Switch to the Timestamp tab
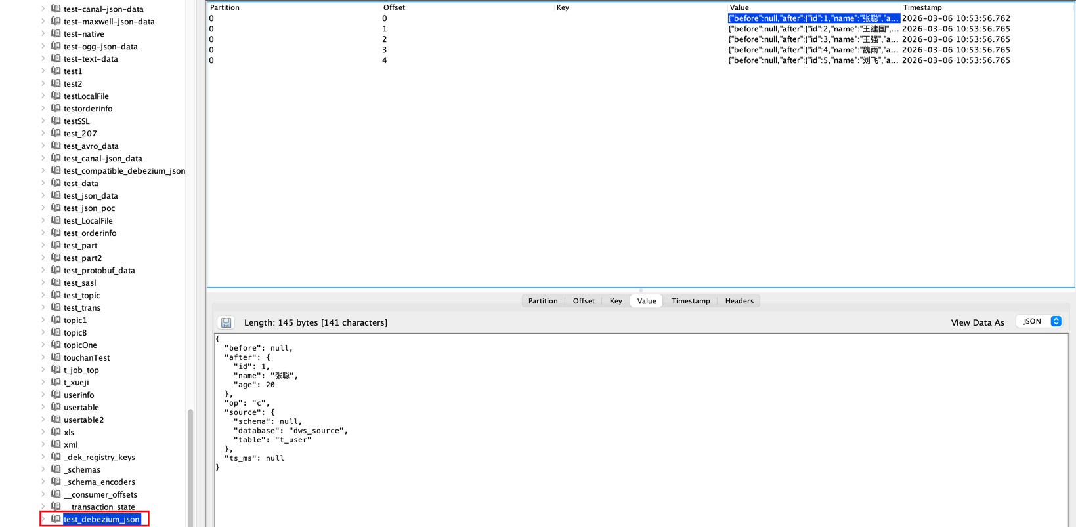 690,301
